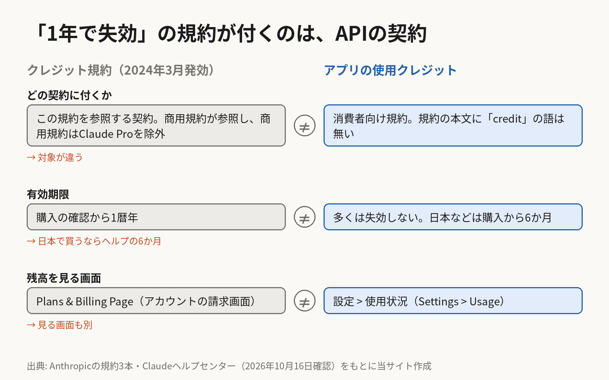Click the source line starting 出典: Anthropicの規約3本
This screenshot has width=609, height=380.
click(229, 366)
